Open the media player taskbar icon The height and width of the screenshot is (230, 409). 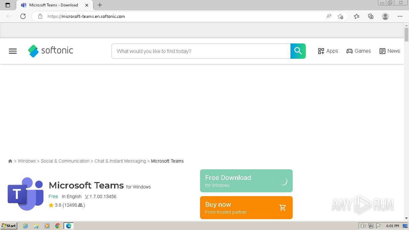click(47, 226)
